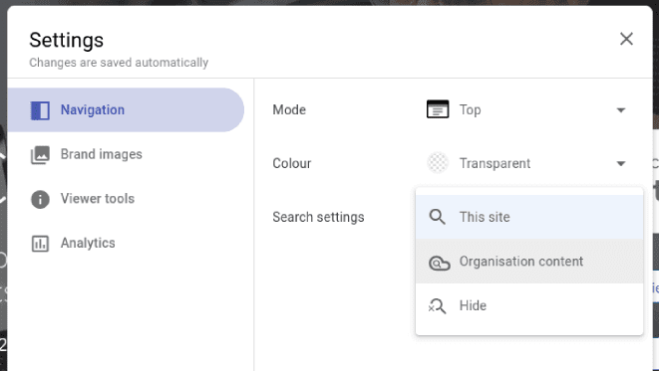Choose Organisation content from search options

tap(529, 262)
